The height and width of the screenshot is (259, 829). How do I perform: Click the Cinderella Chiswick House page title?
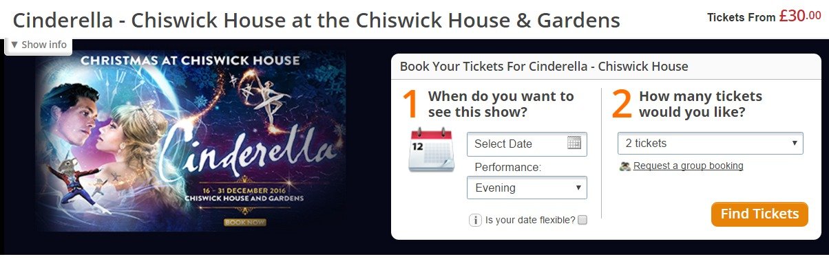(317, 19)
